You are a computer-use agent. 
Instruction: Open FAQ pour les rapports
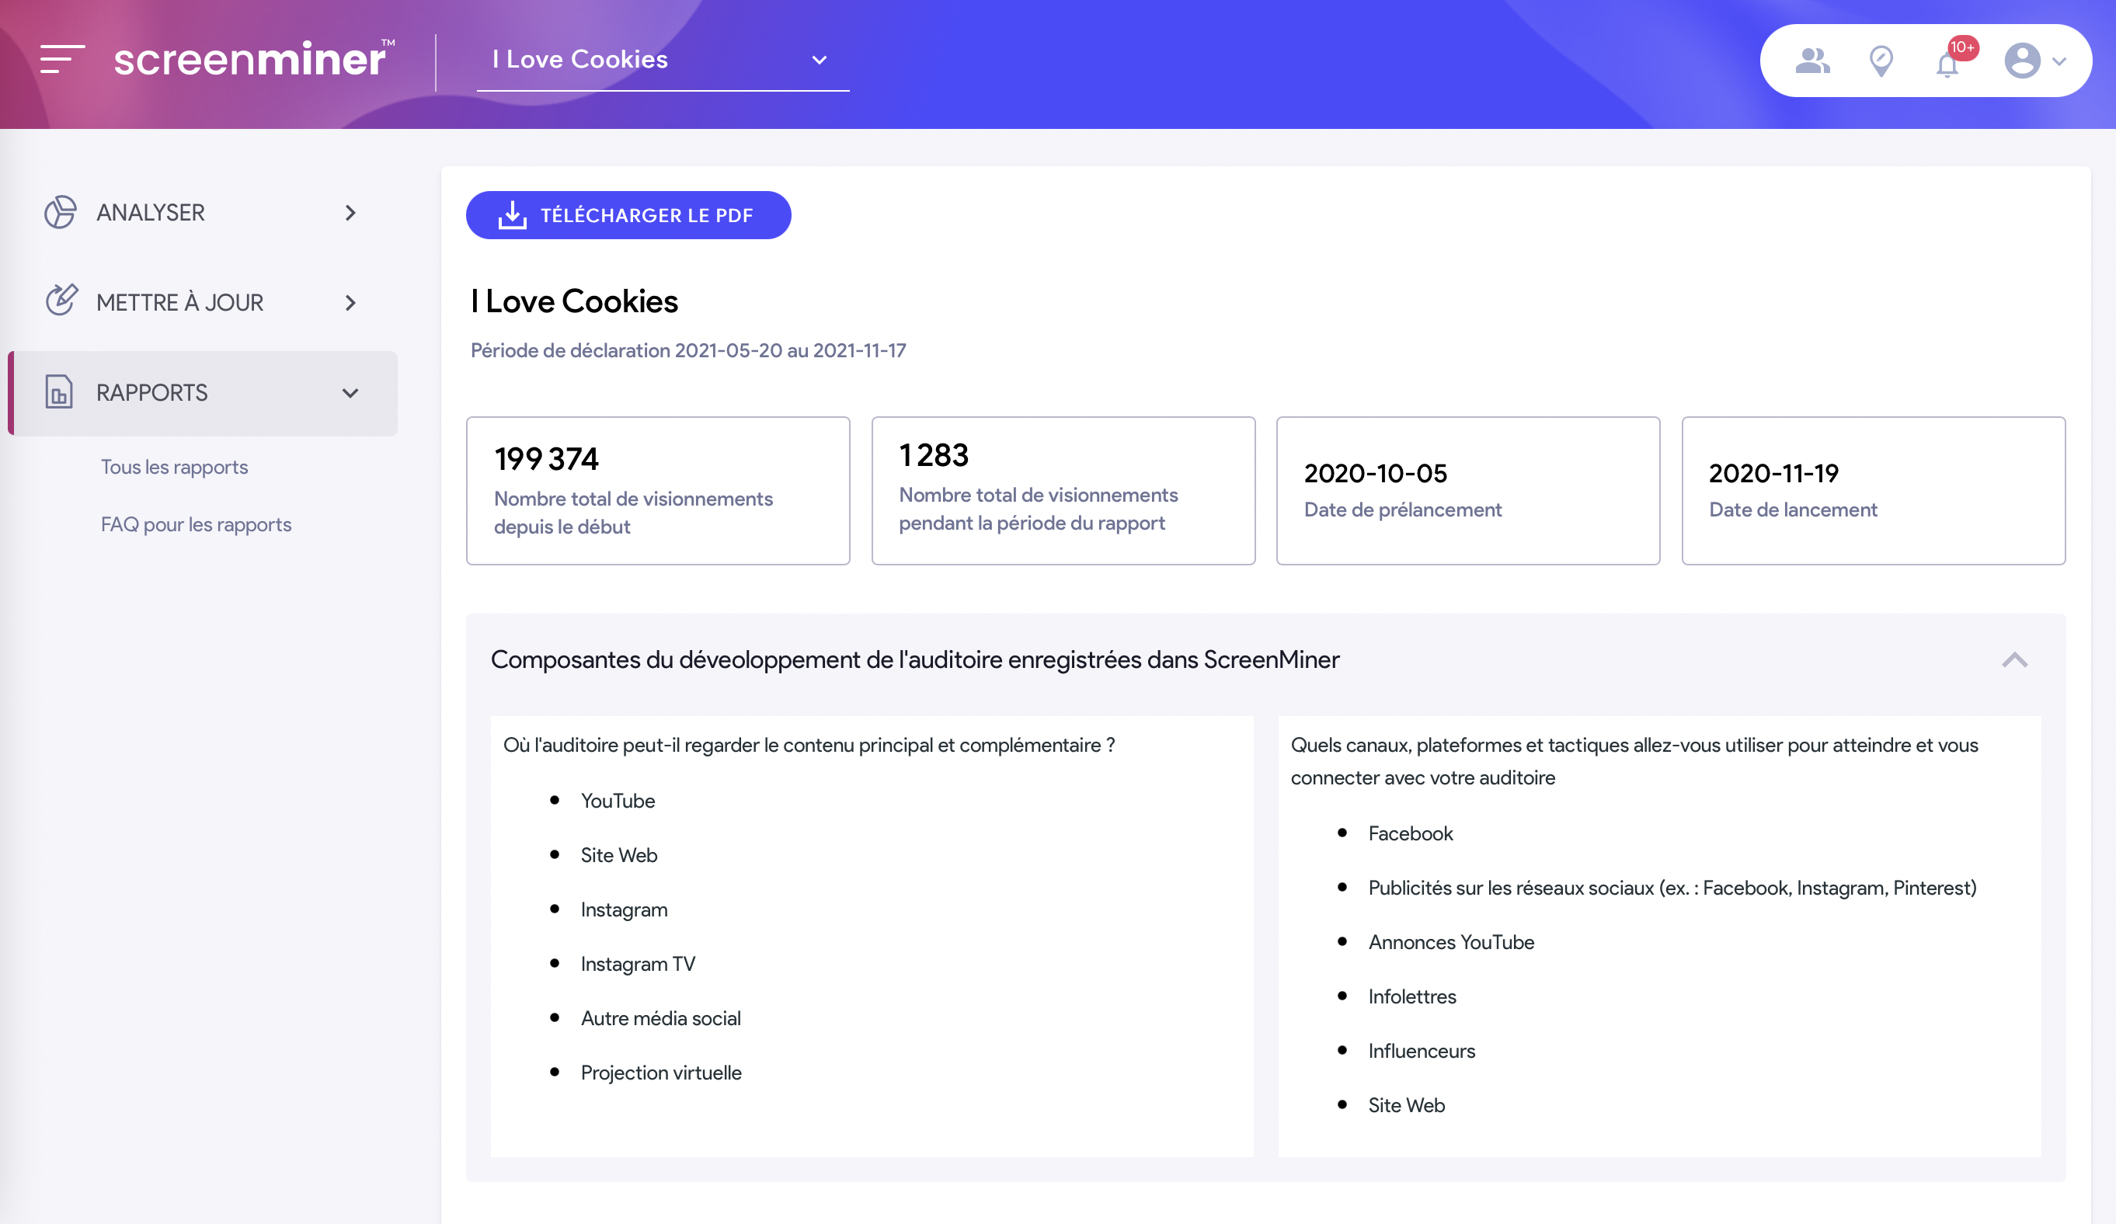(x=197, y=525)
